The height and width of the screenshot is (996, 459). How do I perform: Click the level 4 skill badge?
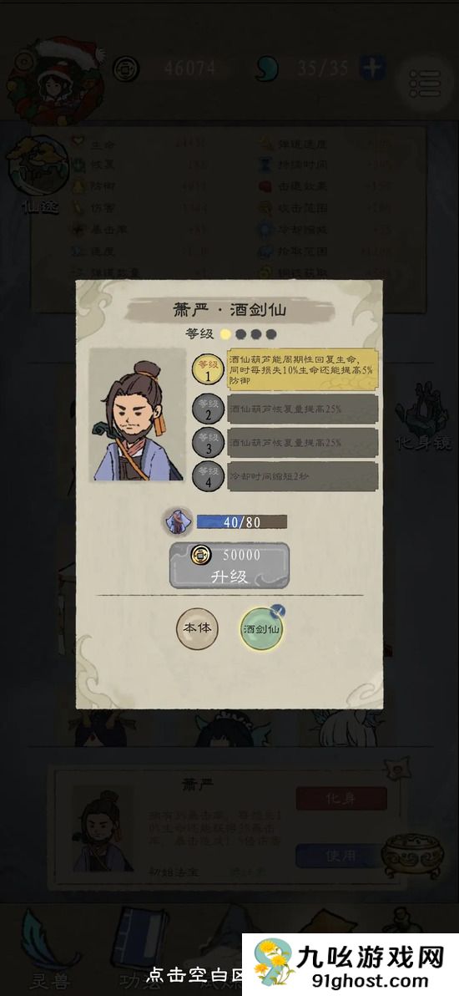(209, 475)
